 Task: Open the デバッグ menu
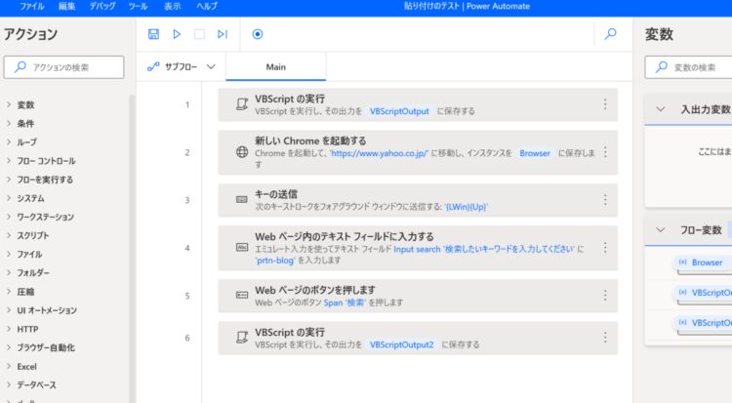(x=102, y=6)
